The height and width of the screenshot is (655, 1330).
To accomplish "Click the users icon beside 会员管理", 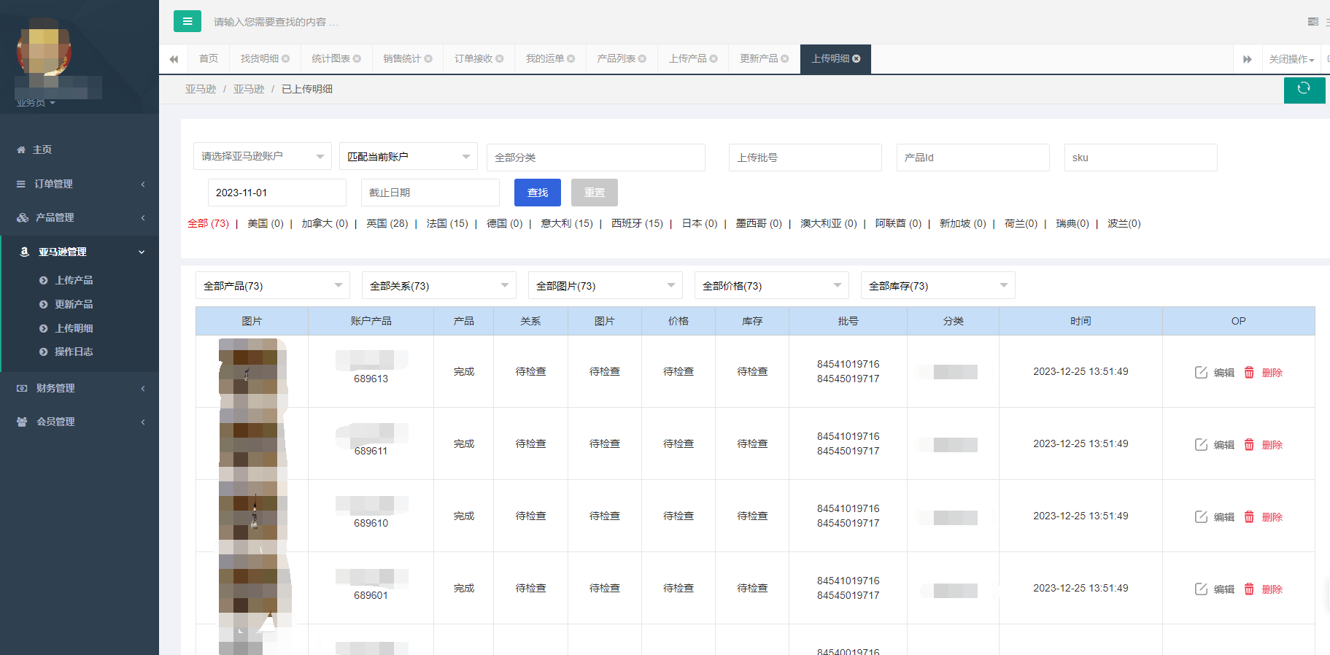I will [22, 422].
